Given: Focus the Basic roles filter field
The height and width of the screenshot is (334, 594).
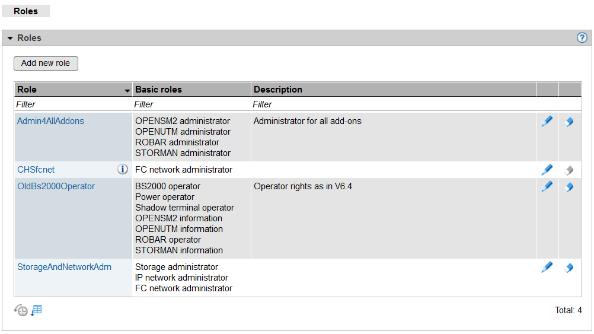Looking at the screenshot, I should point(191,104).
